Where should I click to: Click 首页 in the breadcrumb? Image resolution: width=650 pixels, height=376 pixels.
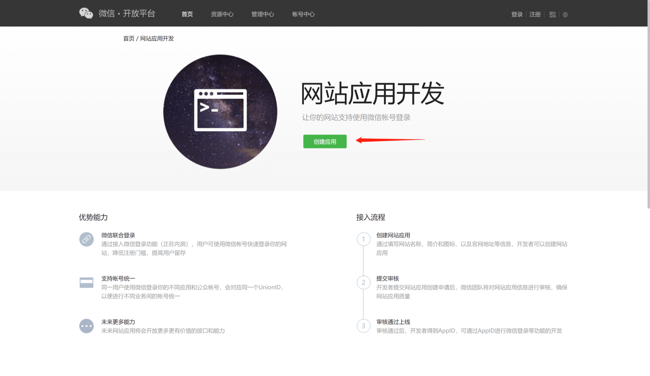[x=129, y=39]
